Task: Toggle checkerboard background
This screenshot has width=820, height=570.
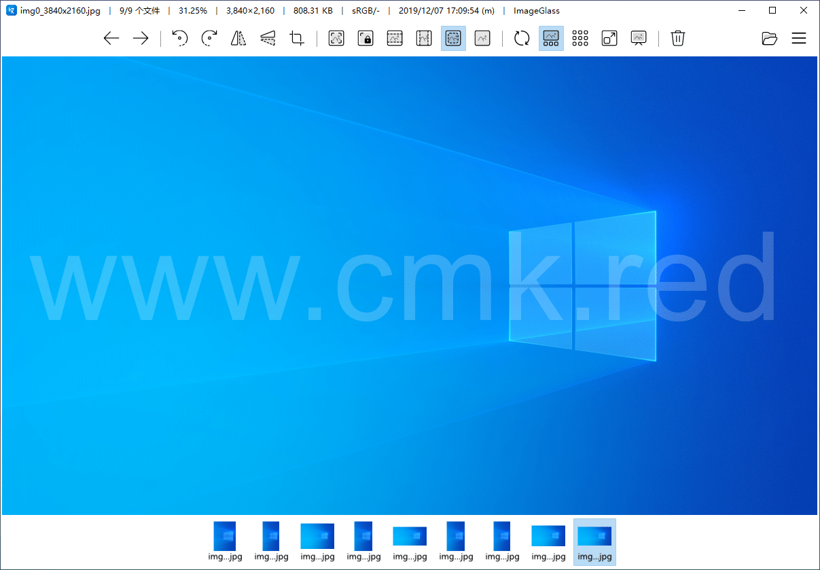Action: coord(580,39)
